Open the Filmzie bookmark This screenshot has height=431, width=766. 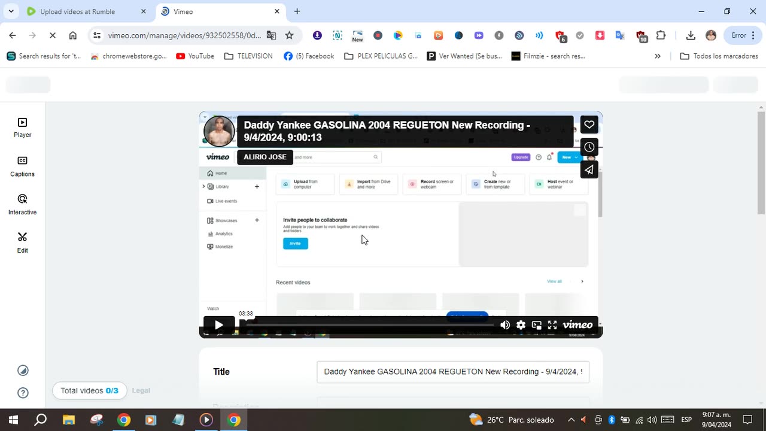548,56
